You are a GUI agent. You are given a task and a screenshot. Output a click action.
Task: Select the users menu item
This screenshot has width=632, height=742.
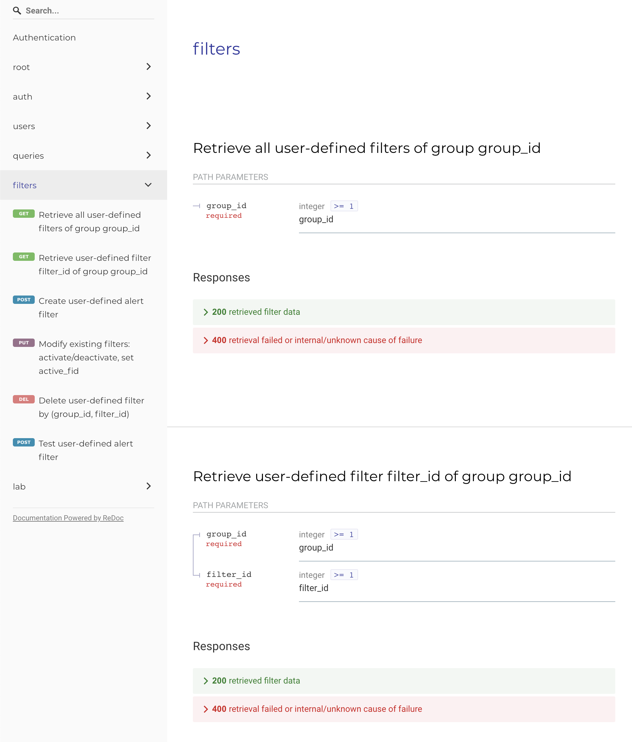pyautogui.click(x=84, y=126)
